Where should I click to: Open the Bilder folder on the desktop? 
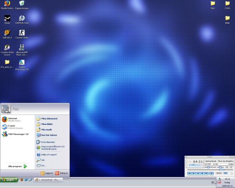227,18
